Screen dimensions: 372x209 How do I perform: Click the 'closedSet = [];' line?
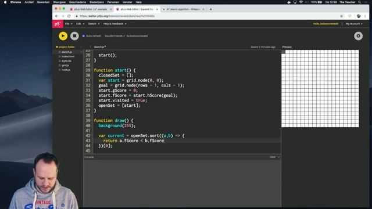pyautogui.click(x=116, y=75)
